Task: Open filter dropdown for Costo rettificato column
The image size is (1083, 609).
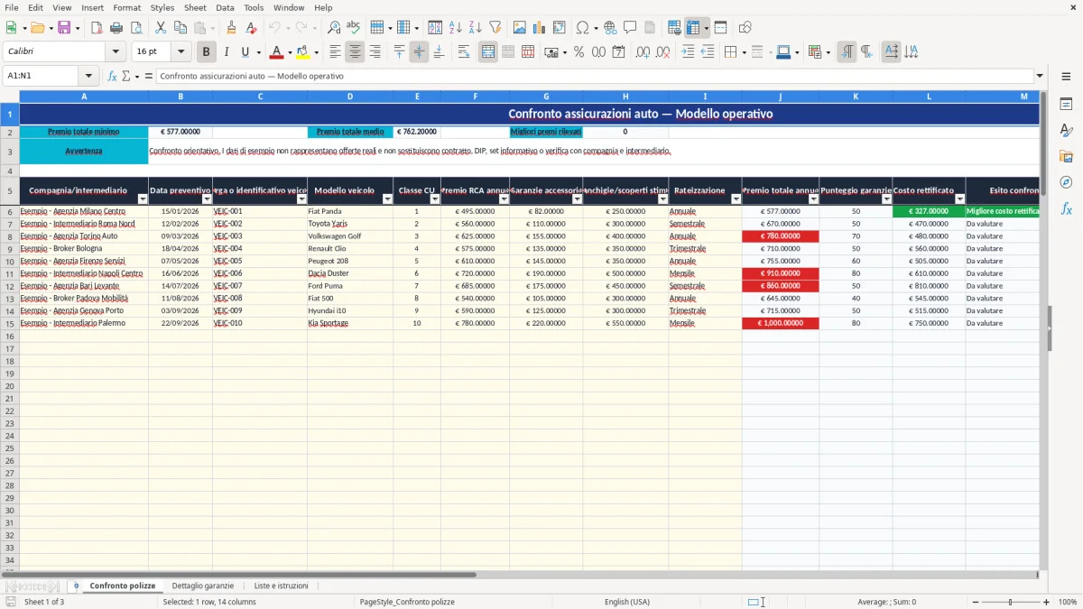Action: coord(959,199)
